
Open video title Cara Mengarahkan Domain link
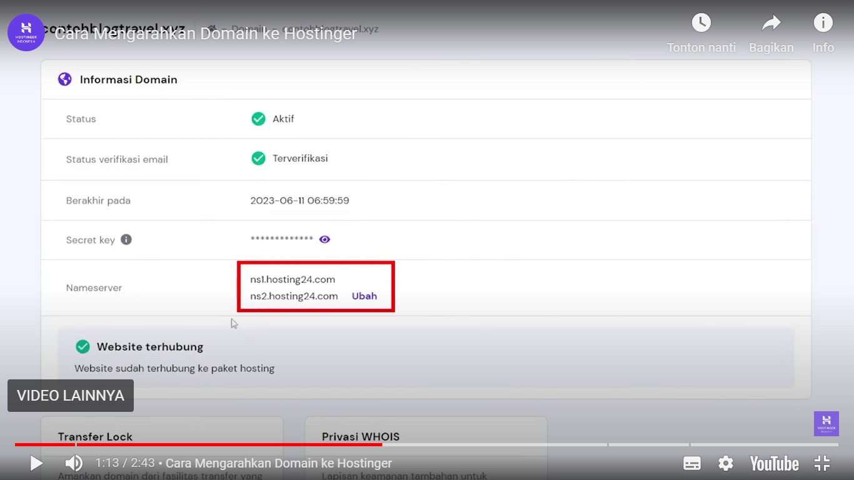[x=206, y=34]
